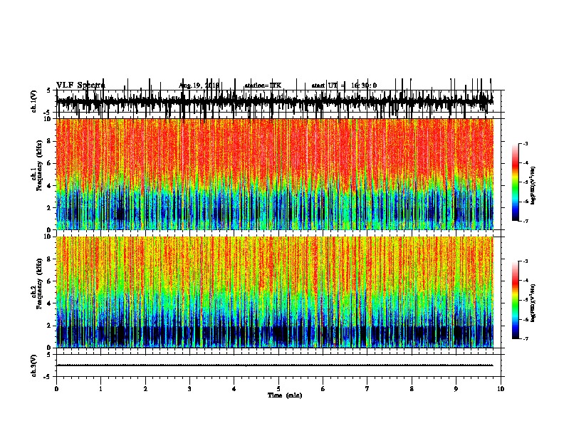Viewport: 564px width, 436px height.
Task: Click the time axis tick label '1'
Action: 100,389
